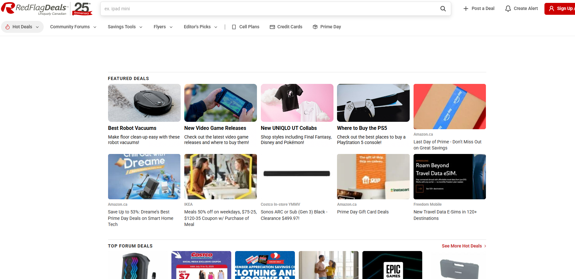The image size is (575, 279).
Task: Go to Cell Plans
Action: click(246, 27)
